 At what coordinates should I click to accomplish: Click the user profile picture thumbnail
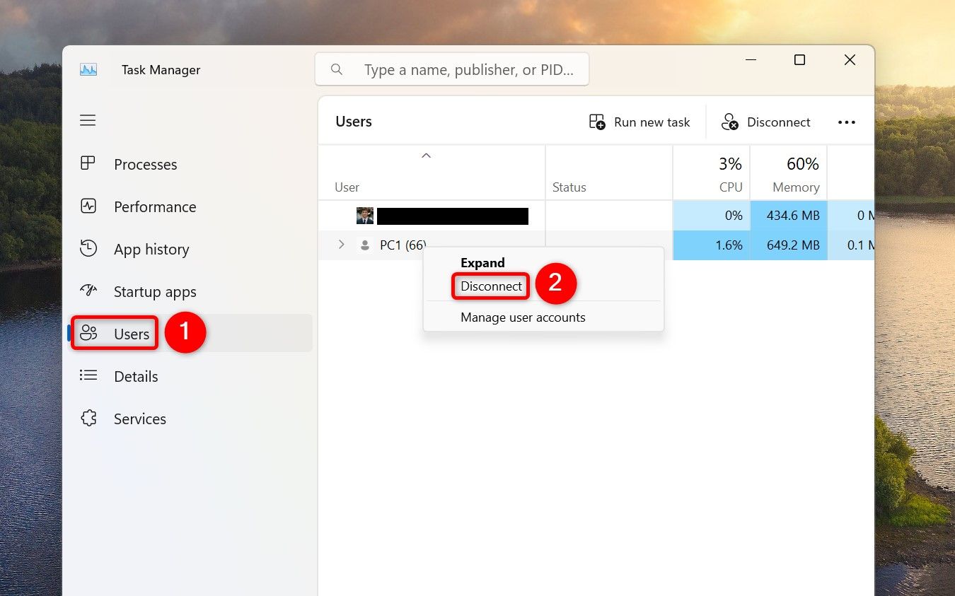(365, 216)
